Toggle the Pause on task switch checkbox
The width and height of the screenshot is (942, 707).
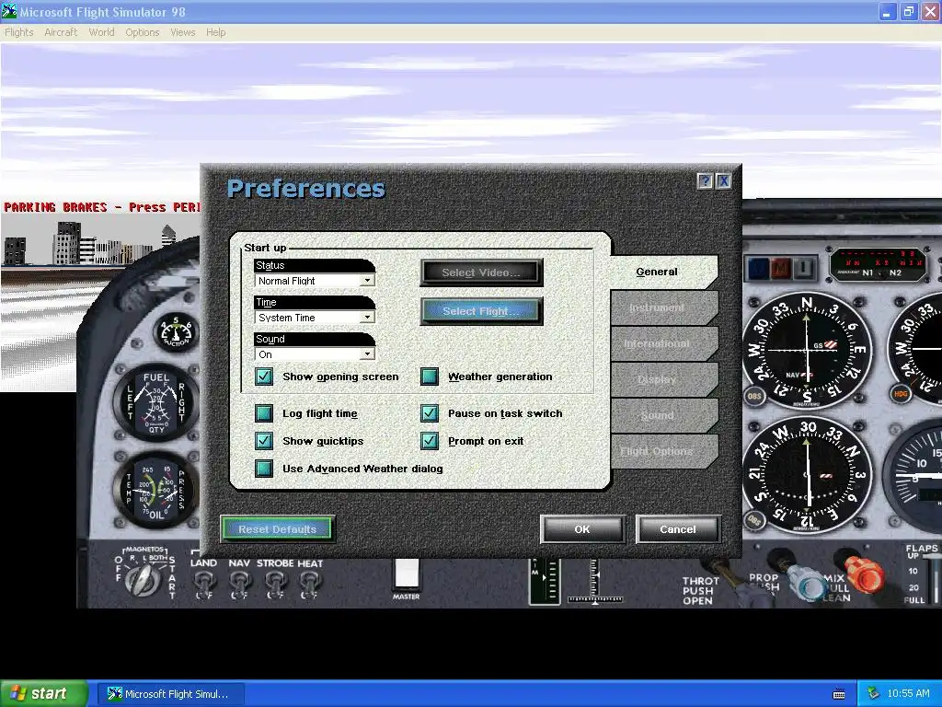click(x=429, y=413)
